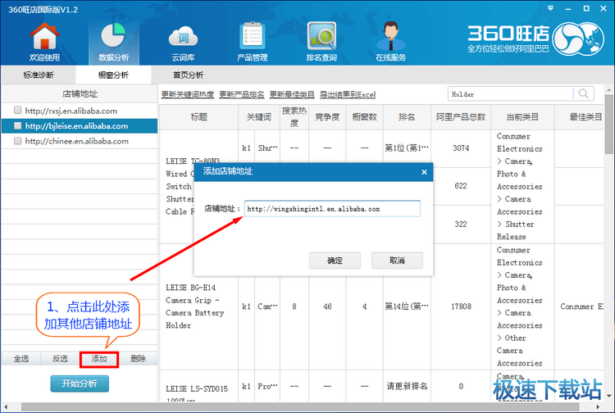615x413 pixels.
Task: Switch to the 橱窗分析 tab
Action: [x=113, y=75]
